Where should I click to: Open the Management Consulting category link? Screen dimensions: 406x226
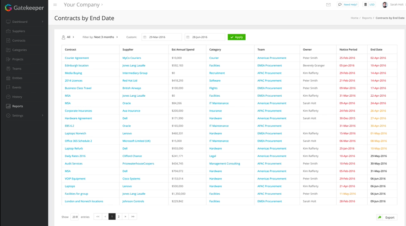click(224, 163)
